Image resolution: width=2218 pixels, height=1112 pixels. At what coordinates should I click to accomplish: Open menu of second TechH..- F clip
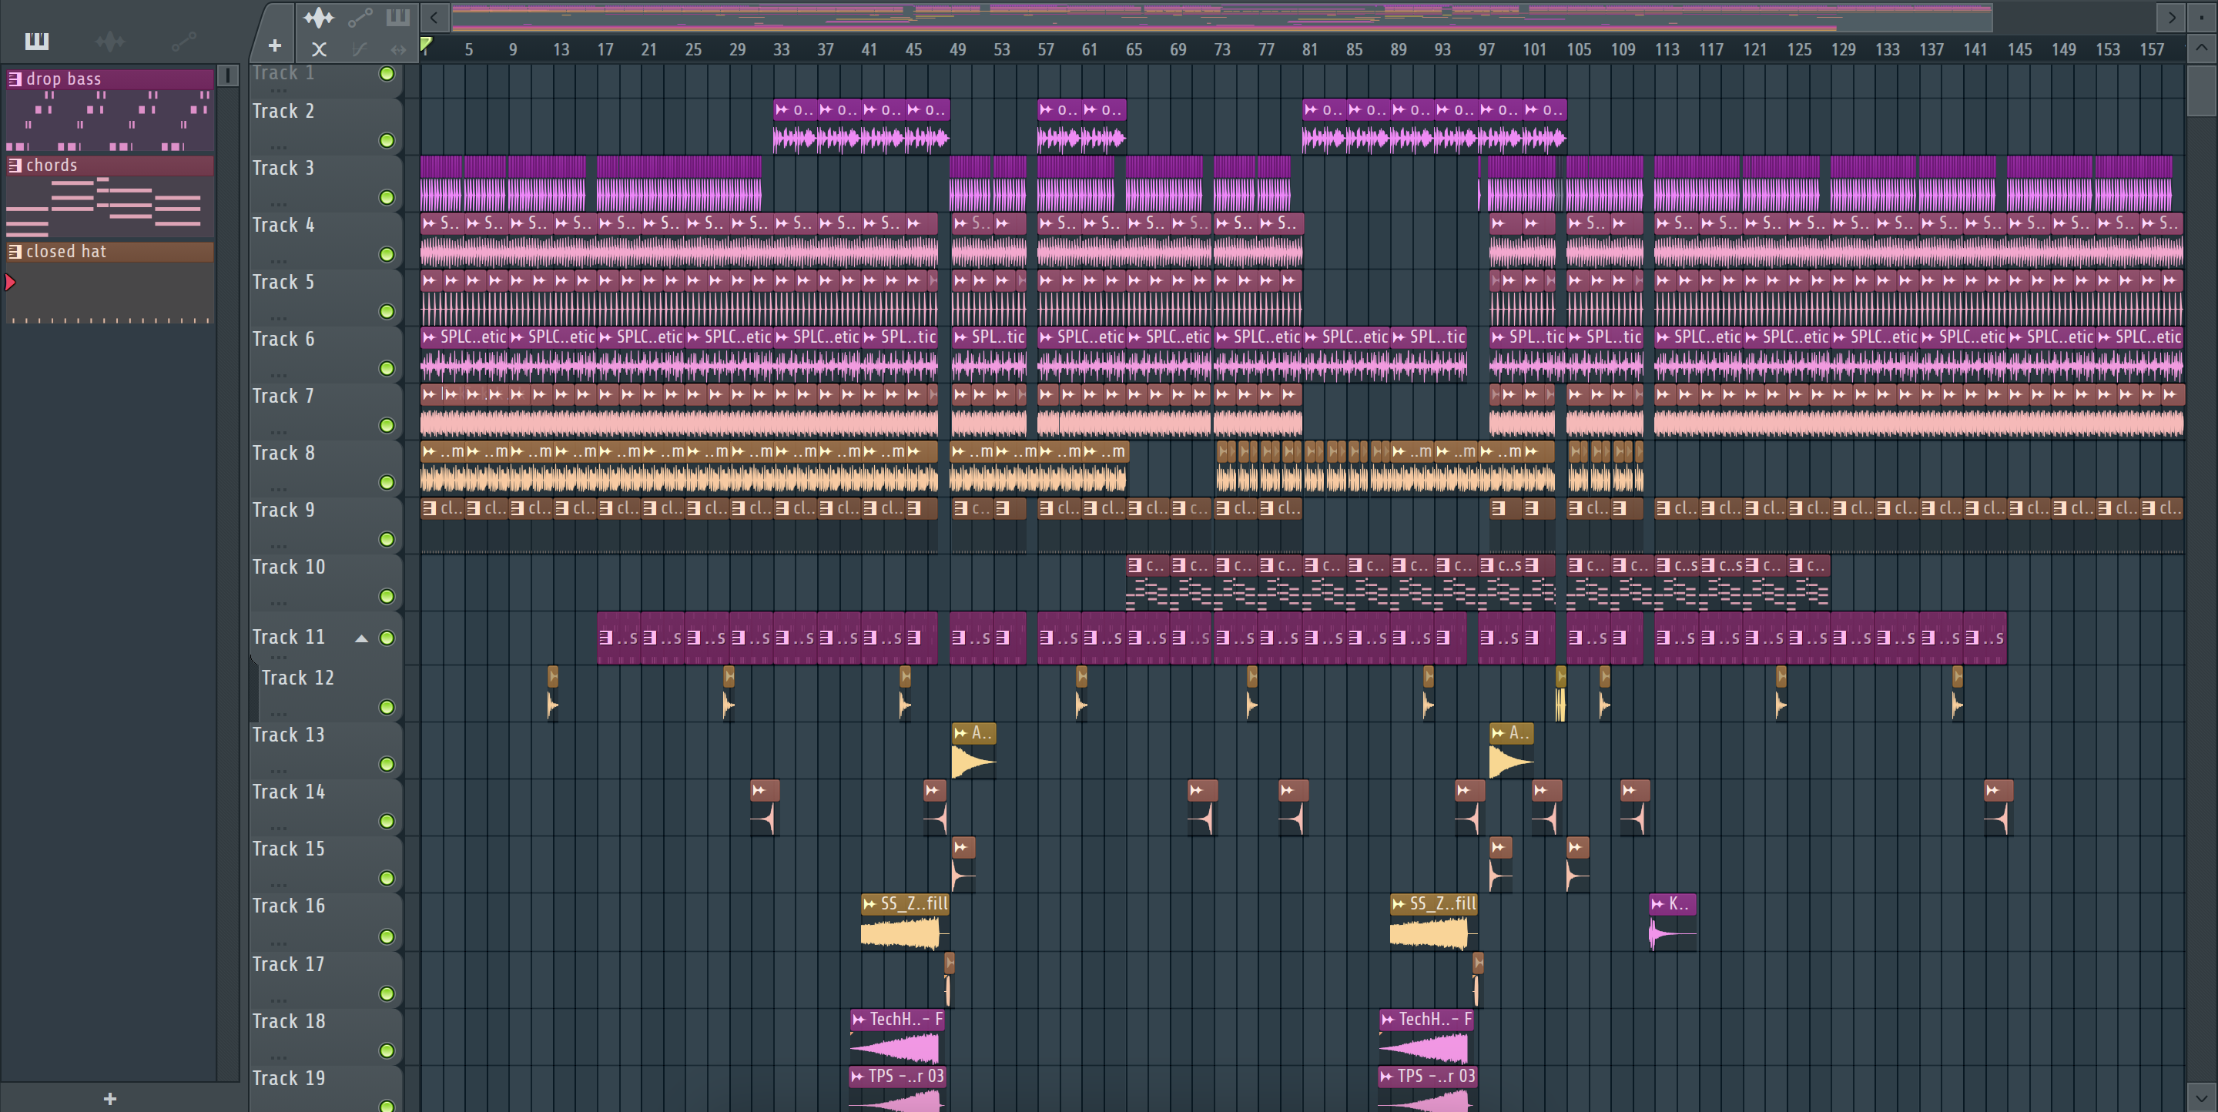click(x=1388, y=1019)
